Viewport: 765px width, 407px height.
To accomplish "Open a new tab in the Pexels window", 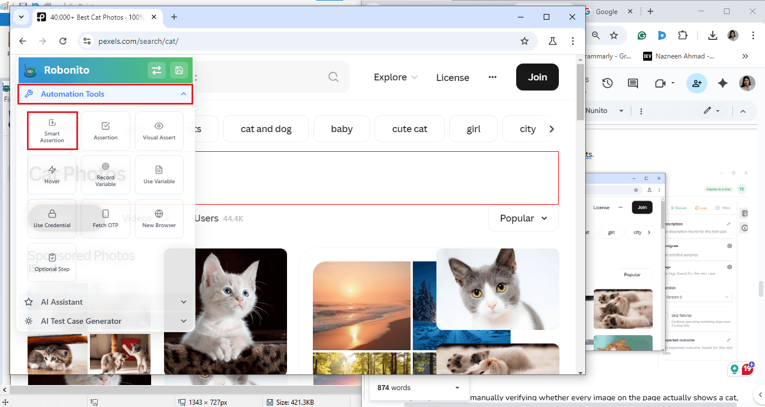I will [x=174, y=17].
